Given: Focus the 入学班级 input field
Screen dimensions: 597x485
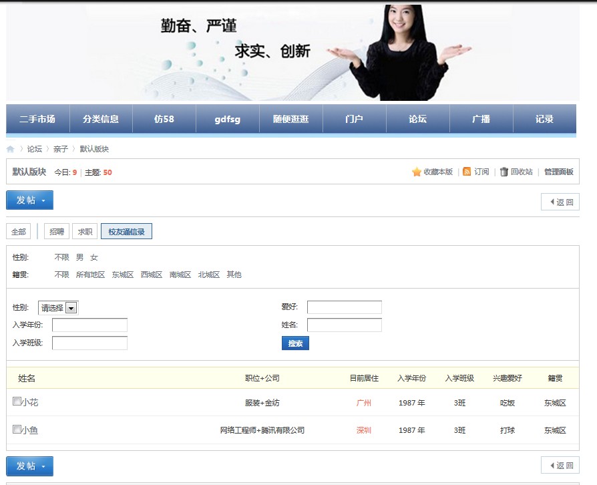Looking at the screenshot, I should [90, 343].
